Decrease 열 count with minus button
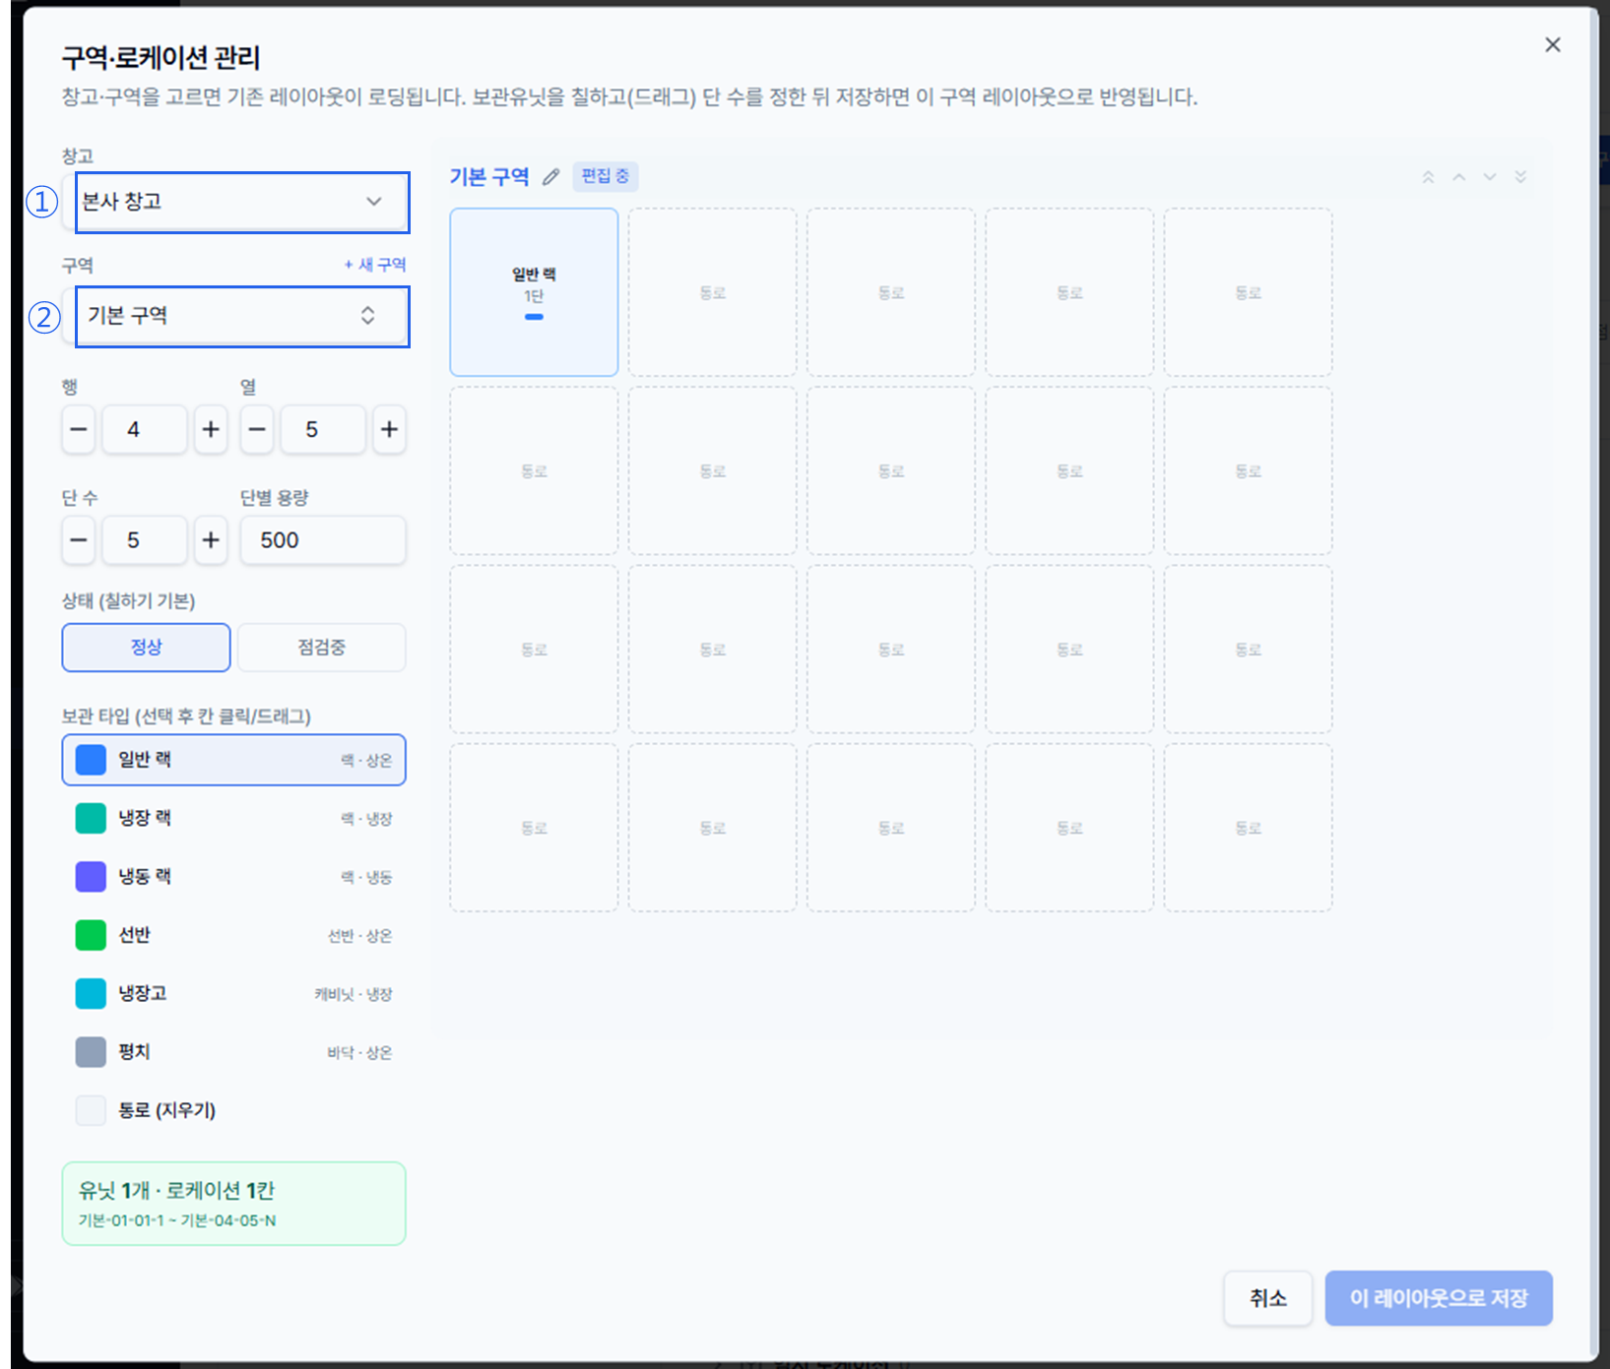 (x=257, y=429)
